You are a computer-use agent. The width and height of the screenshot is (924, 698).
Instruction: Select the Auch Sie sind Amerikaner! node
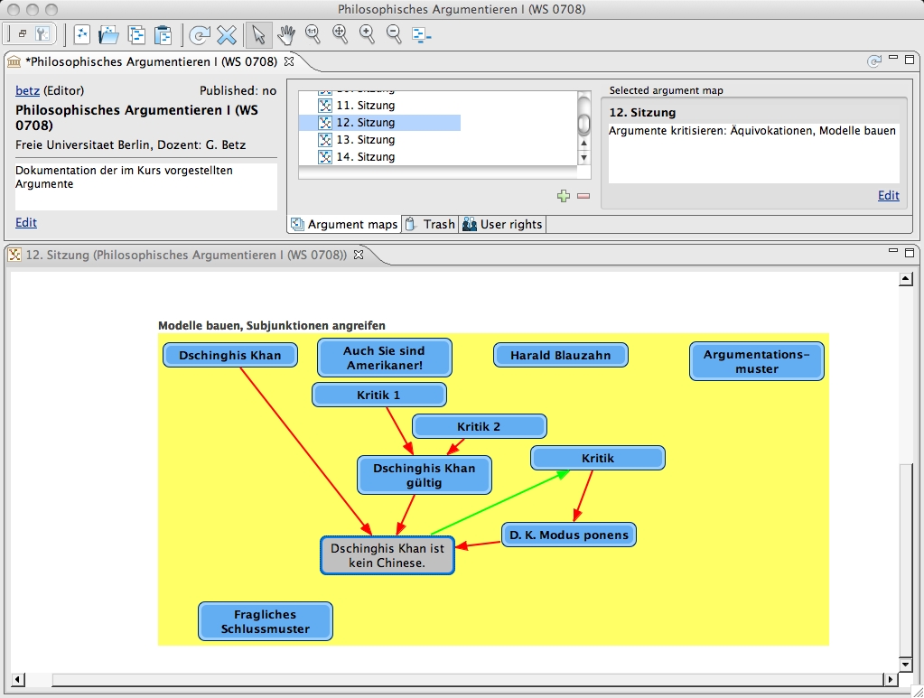pos(384,358)
